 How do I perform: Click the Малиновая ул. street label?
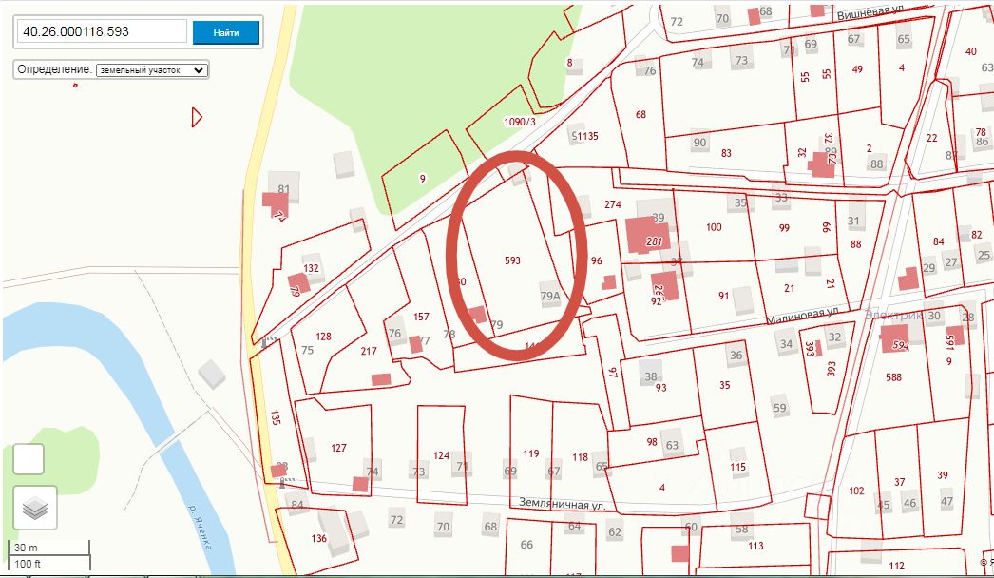pyautogui.click(x=803, y=315)
